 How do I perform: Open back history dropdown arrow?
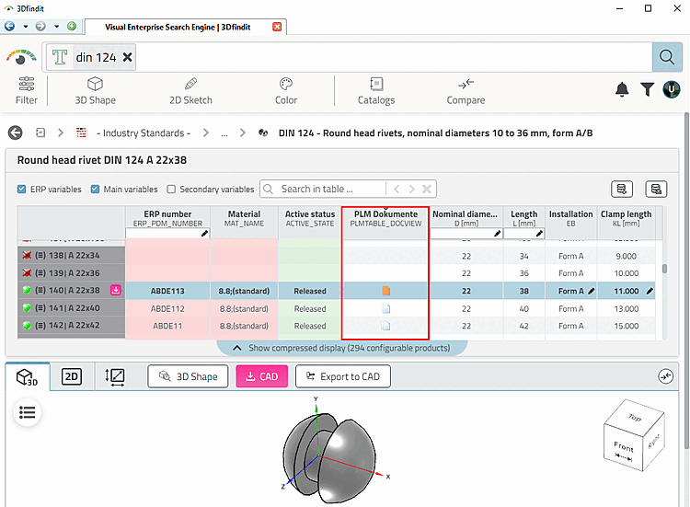coord(26,27)
